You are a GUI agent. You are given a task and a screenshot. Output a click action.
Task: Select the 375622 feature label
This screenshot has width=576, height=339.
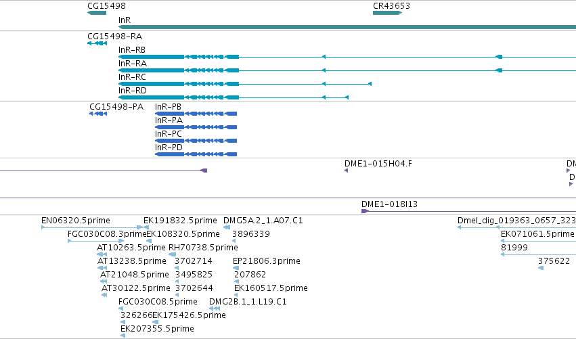click(x=554, y=261)
